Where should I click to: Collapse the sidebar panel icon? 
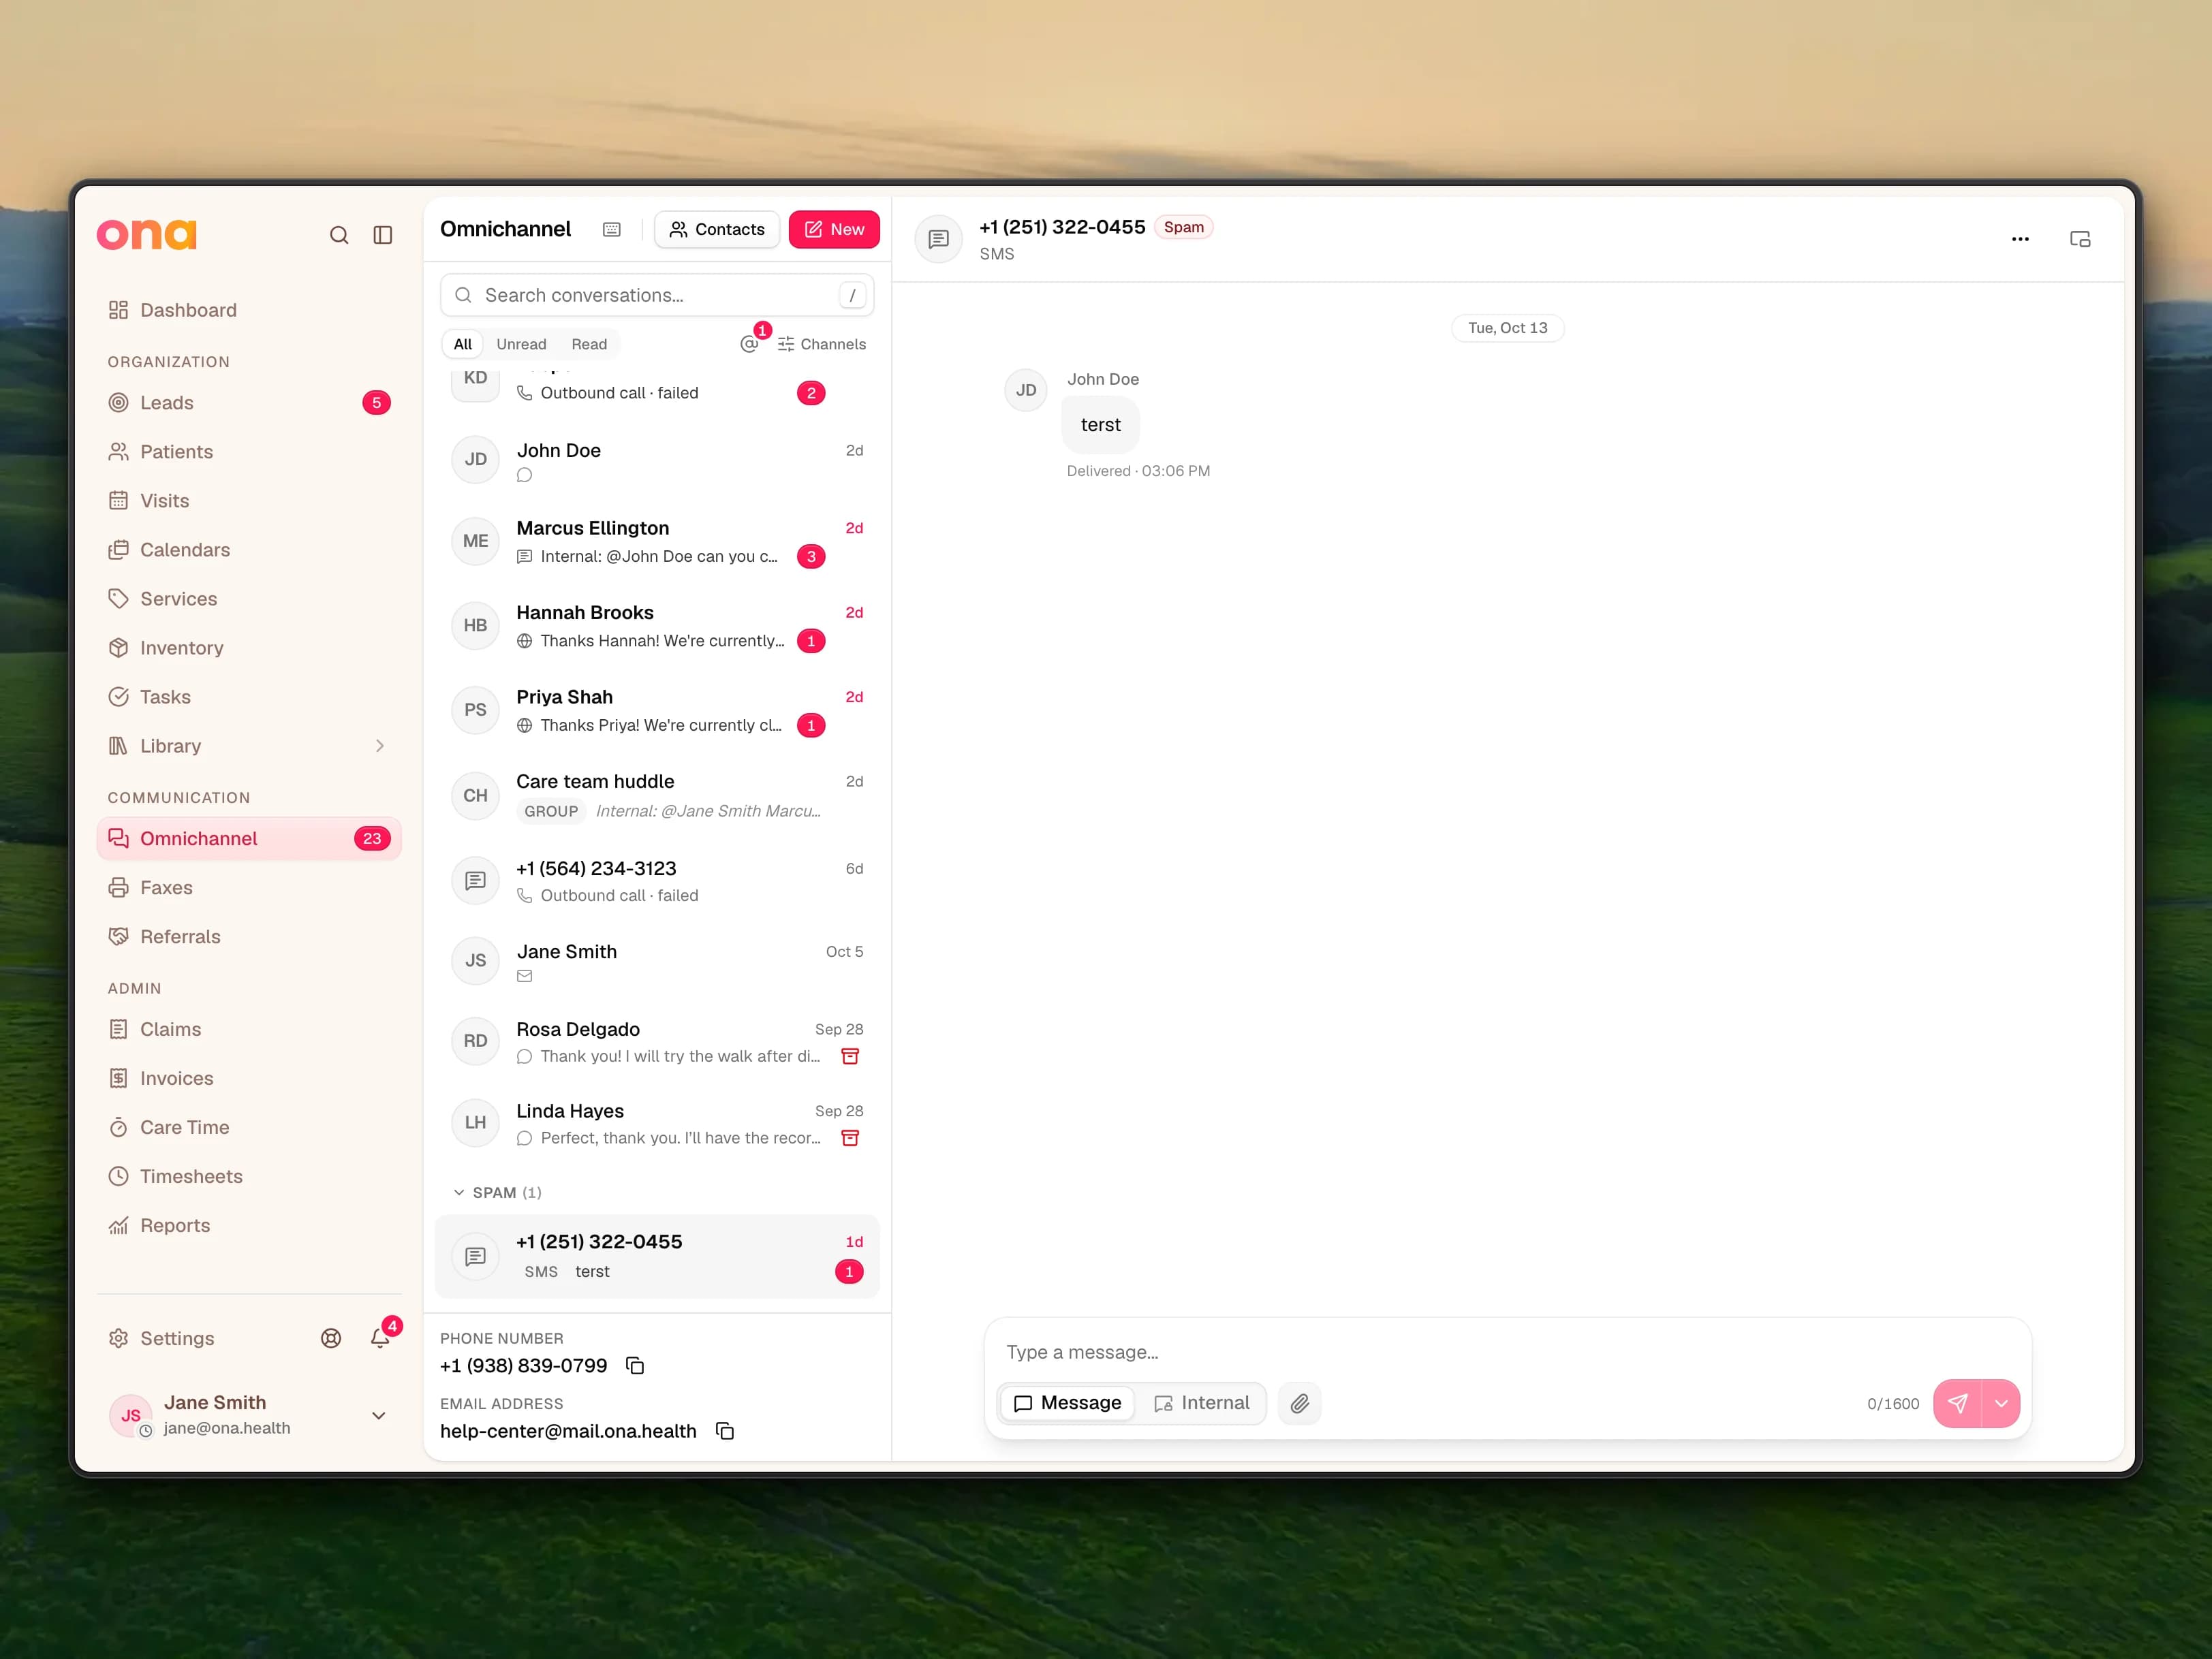click(x=383, y=235)
